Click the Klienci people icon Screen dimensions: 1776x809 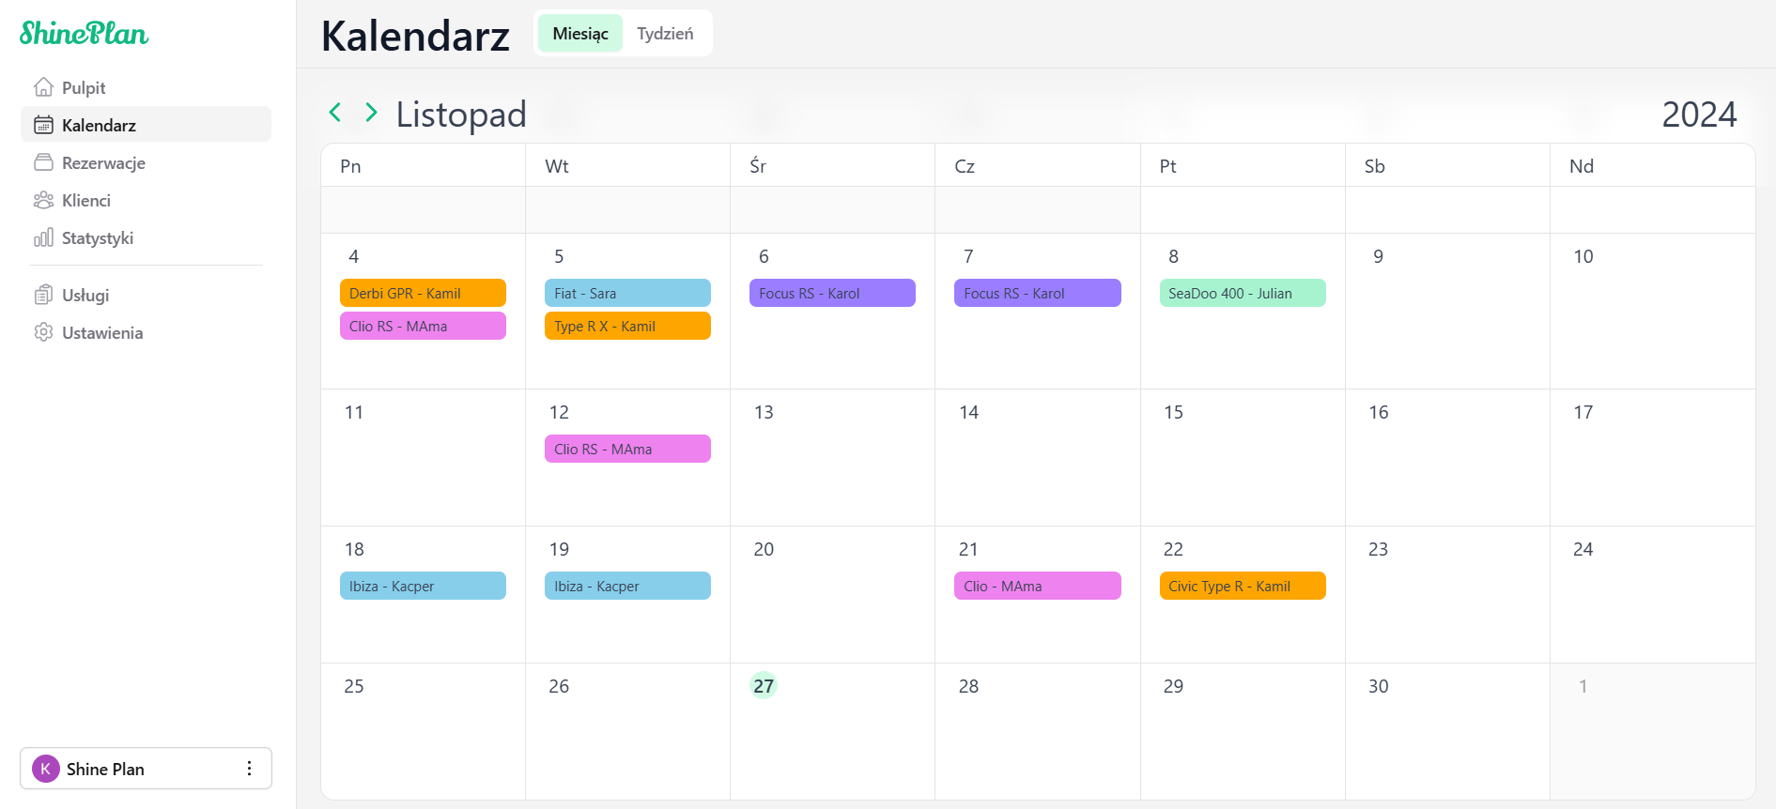coord(43,200)
